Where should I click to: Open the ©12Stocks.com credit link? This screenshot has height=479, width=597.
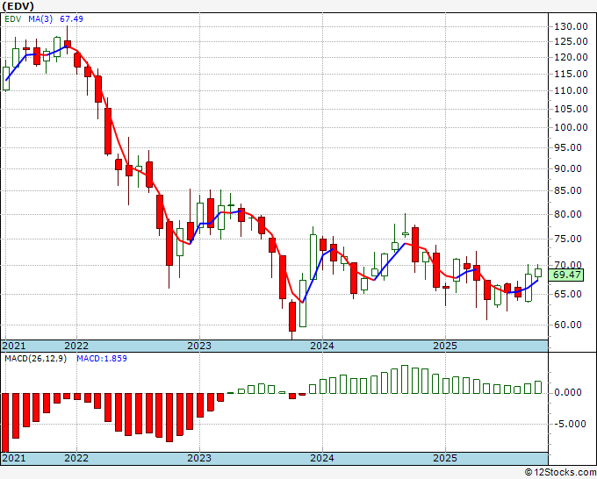[560, 473]
